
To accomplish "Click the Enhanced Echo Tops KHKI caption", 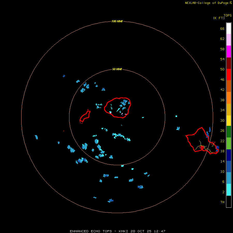I will (x=118, y=231).
